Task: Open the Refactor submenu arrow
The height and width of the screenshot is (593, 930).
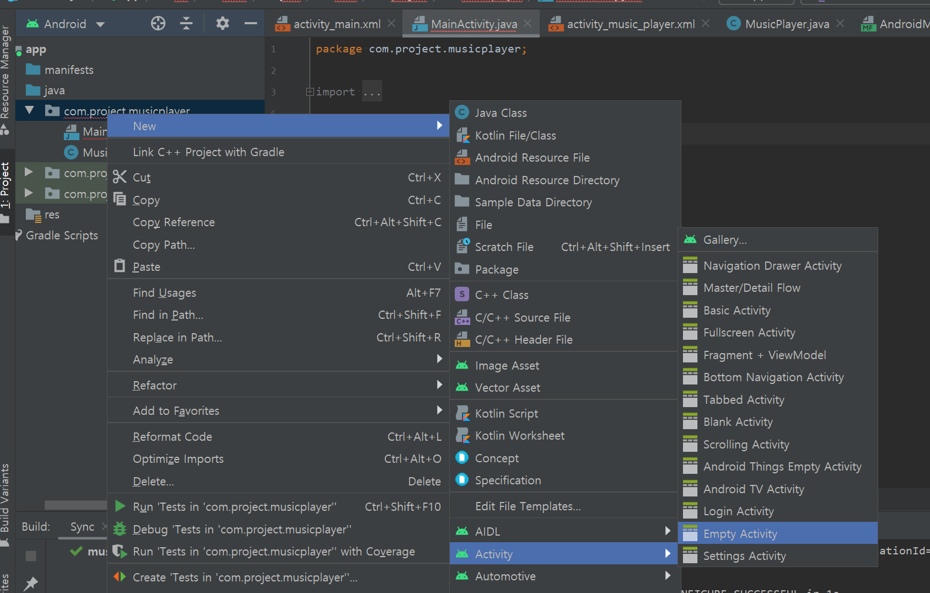Action: pyautogui.click(x=439, y=384)
